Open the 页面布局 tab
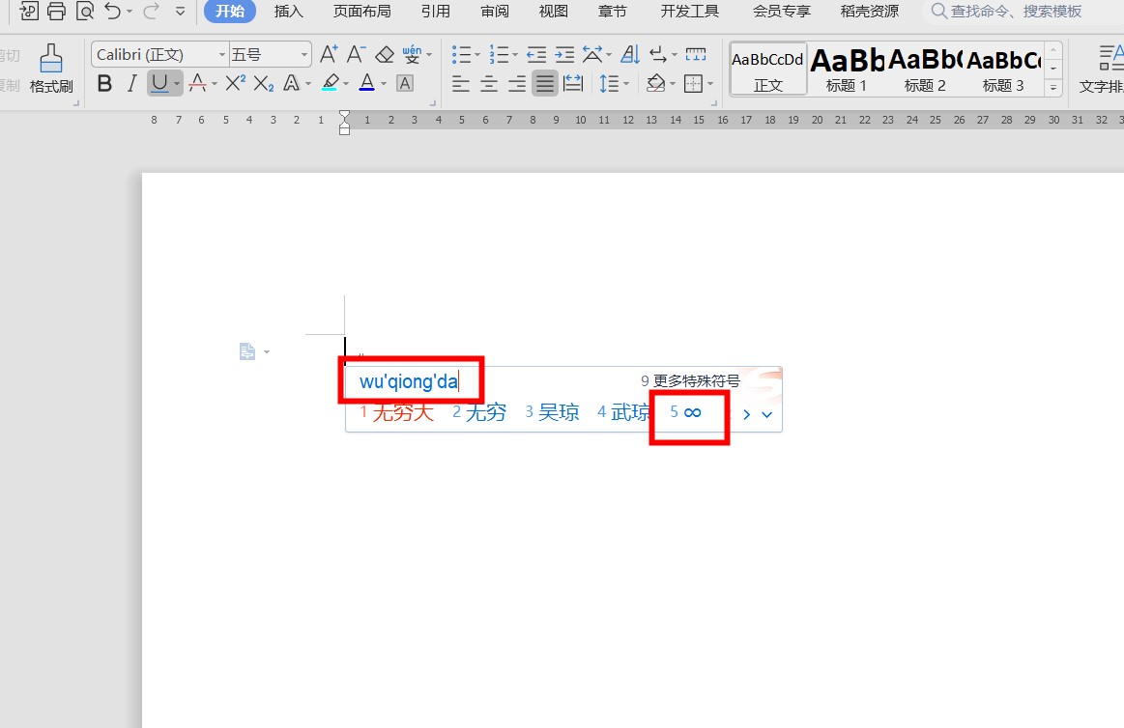Viewport: 1124px width, 728px height. tap(361, 12)
